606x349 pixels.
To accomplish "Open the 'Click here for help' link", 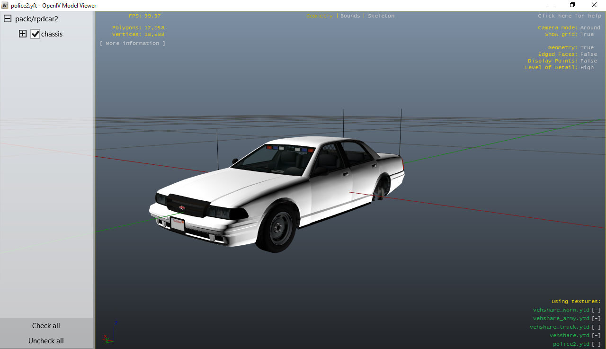I will coord(569,16).
